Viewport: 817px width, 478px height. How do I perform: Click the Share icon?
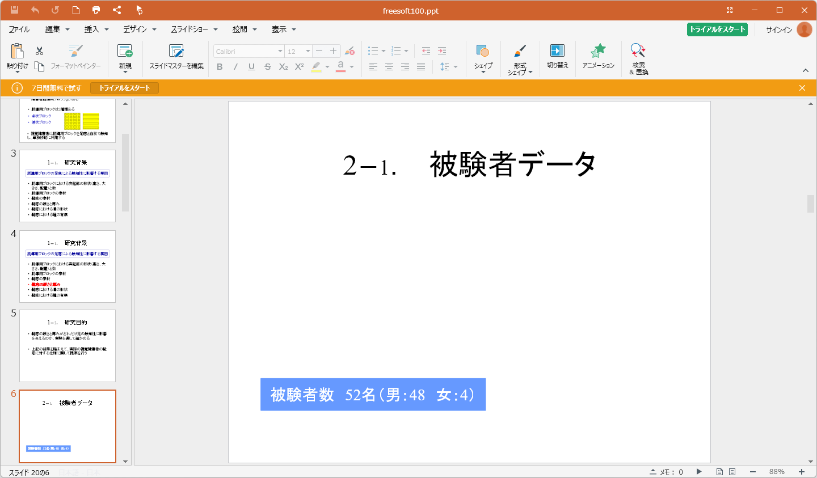pyautogui.click(x=117, y=10)
